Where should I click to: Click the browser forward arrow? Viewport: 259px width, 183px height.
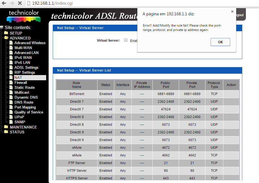(12, 3)
